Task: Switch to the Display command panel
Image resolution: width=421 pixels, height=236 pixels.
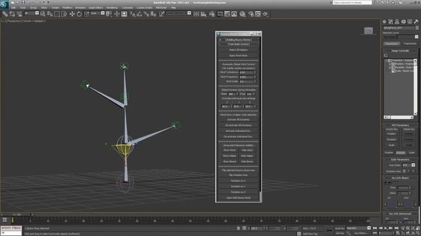Action: pos(409,22)
